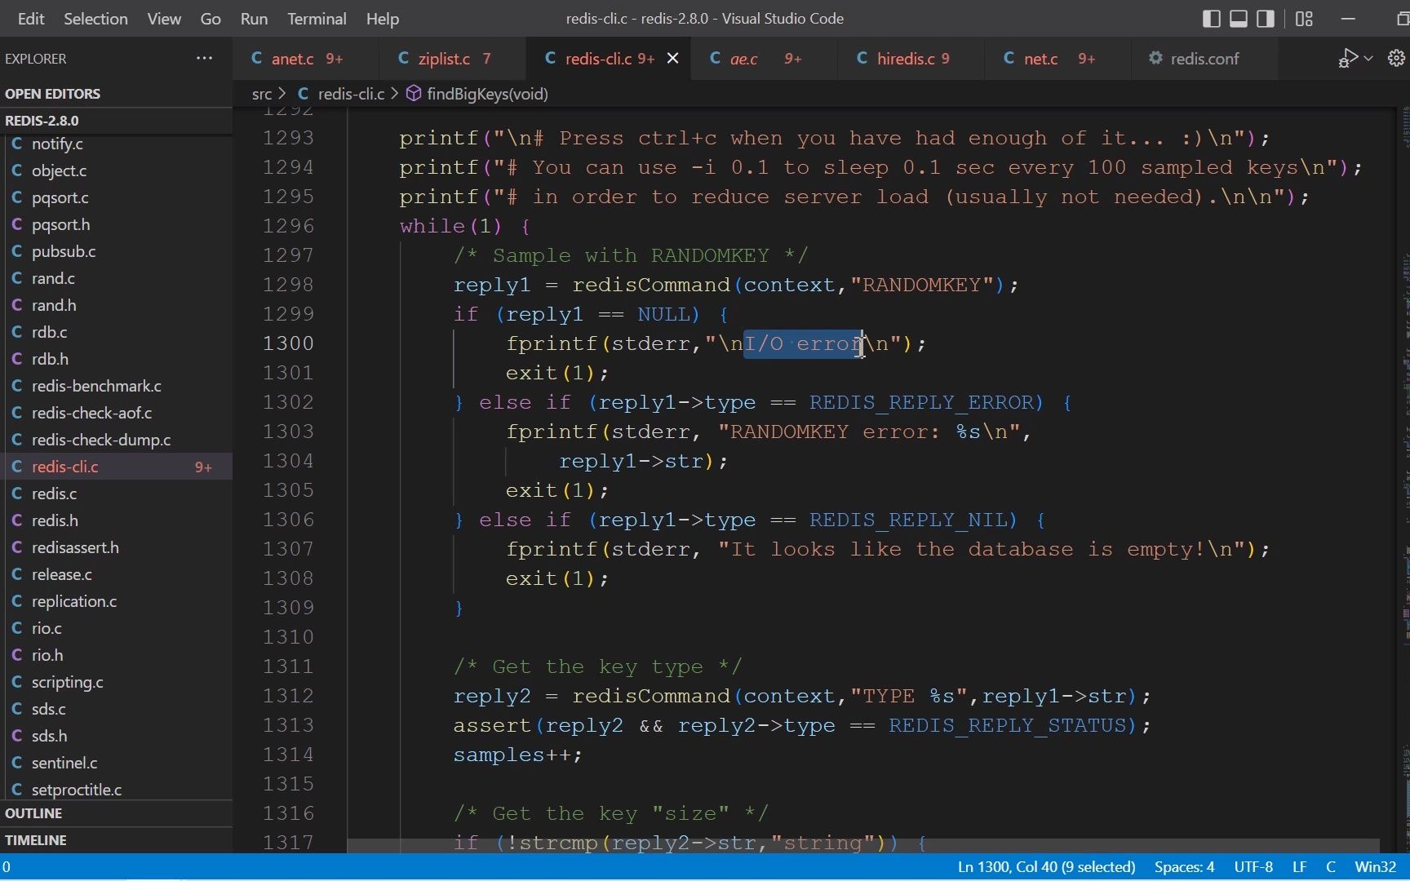1410x881 pixels.
Task: Change encoding via UTF-8 status item
Action: coord(1253,867)
